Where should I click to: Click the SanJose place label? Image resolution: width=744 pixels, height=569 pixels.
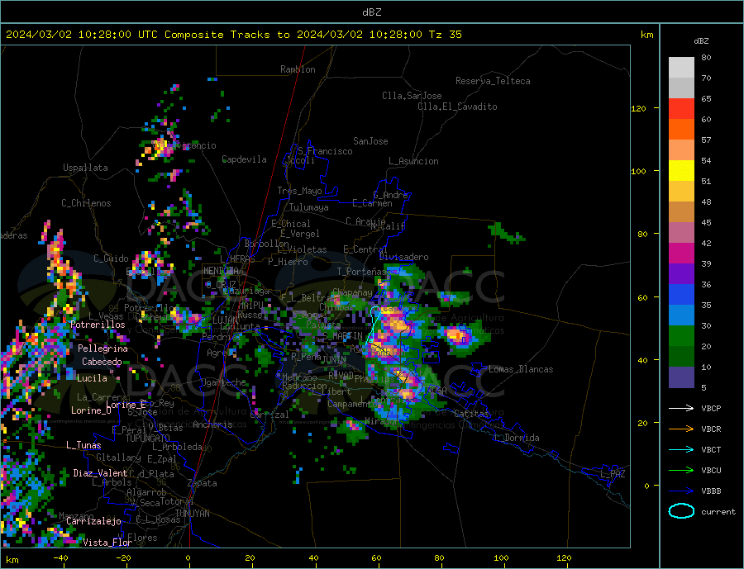click(370, 141)
